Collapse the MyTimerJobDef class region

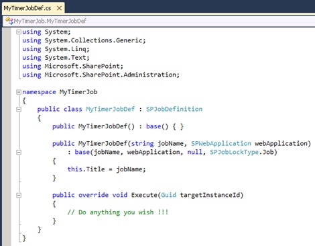tap(19, 110)
